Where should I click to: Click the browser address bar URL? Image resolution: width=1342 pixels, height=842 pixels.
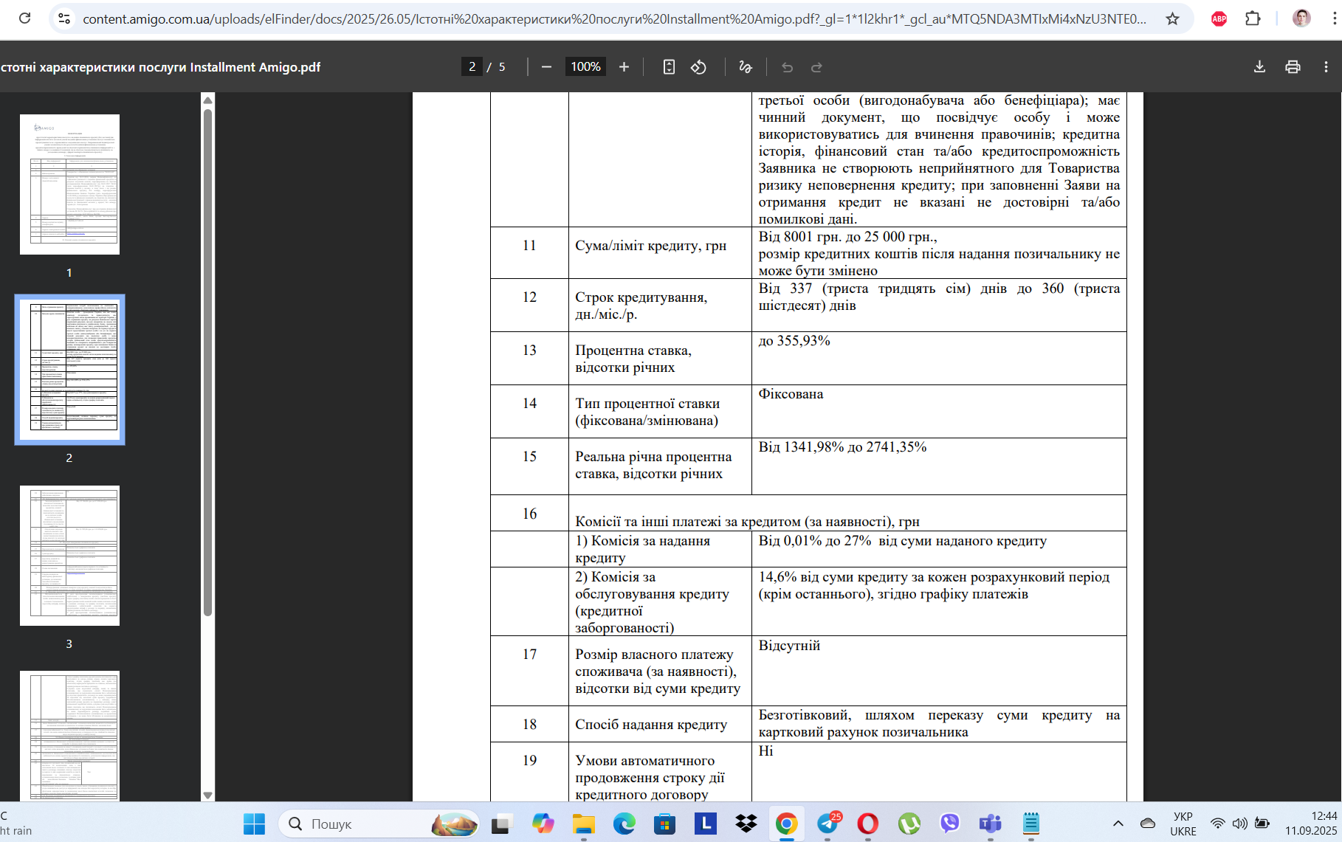(x=614, y=18)
